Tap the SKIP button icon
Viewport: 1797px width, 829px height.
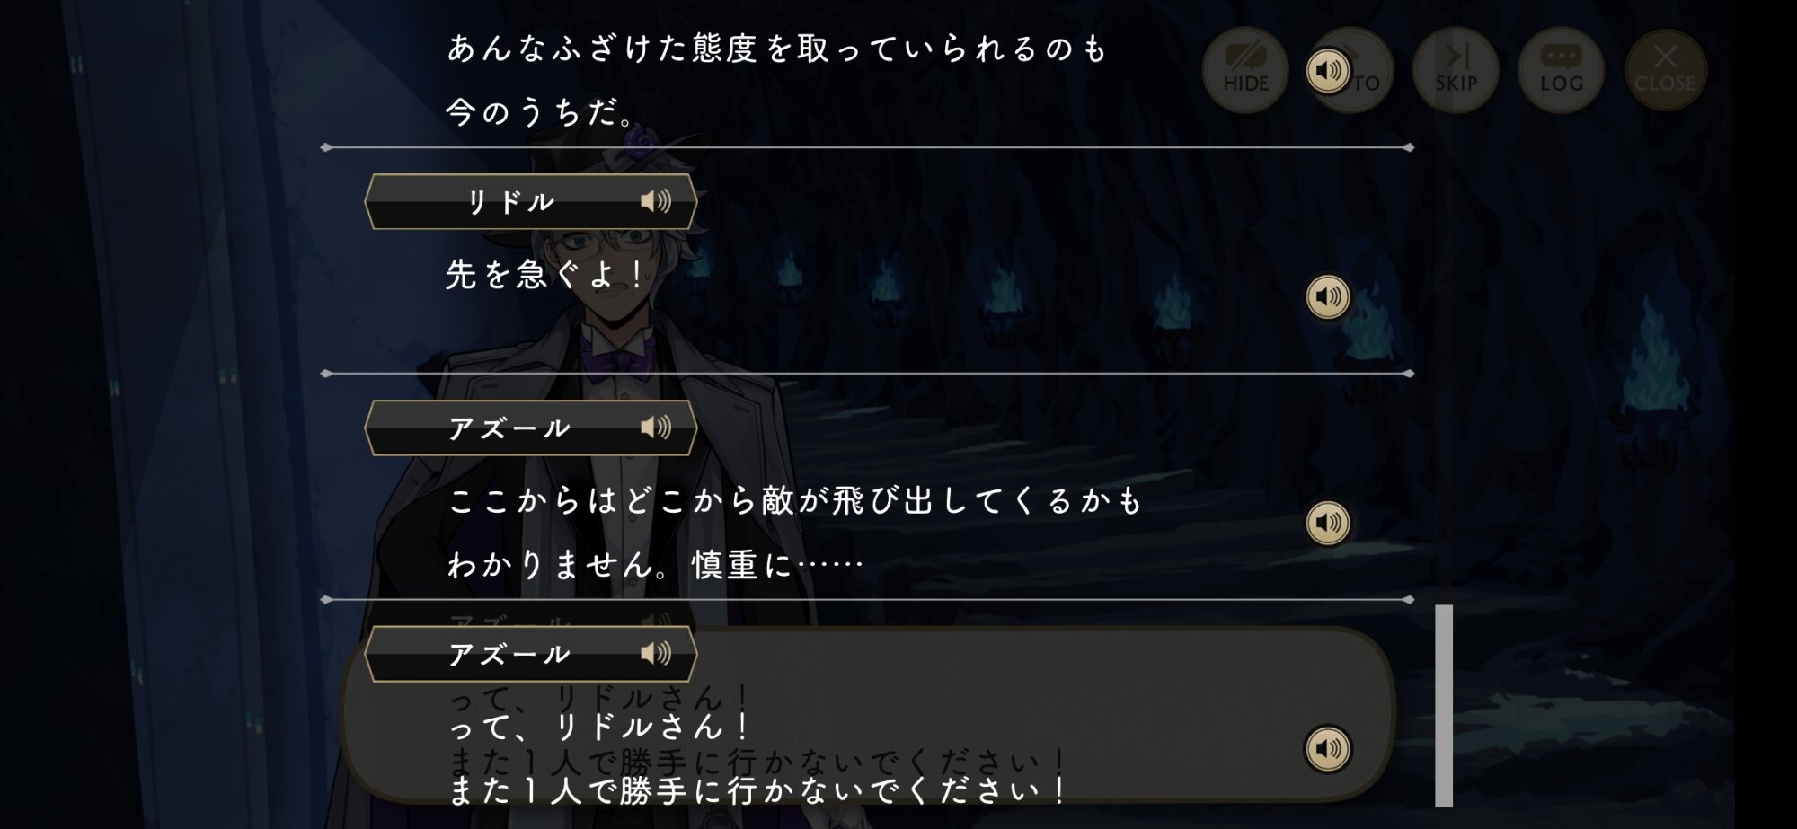[x=1456, y=70]
